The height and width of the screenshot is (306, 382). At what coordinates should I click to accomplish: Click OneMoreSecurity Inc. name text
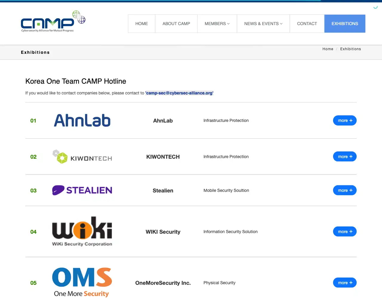(x=163, y=283)
